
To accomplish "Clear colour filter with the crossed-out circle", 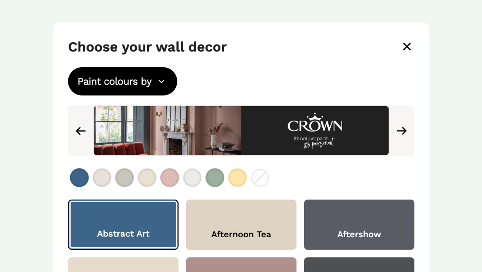I will [260, 177].
